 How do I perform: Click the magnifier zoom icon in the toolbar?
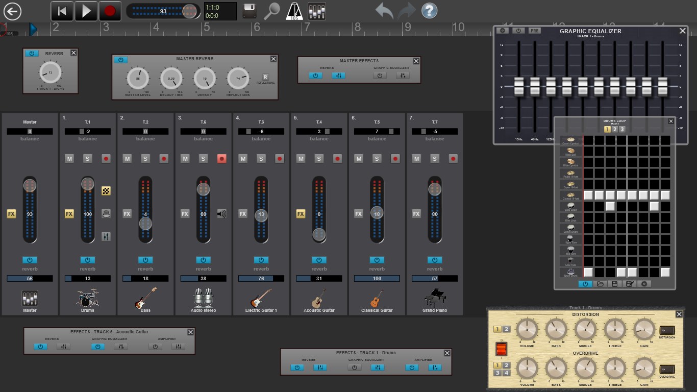(x=271, y=10)
